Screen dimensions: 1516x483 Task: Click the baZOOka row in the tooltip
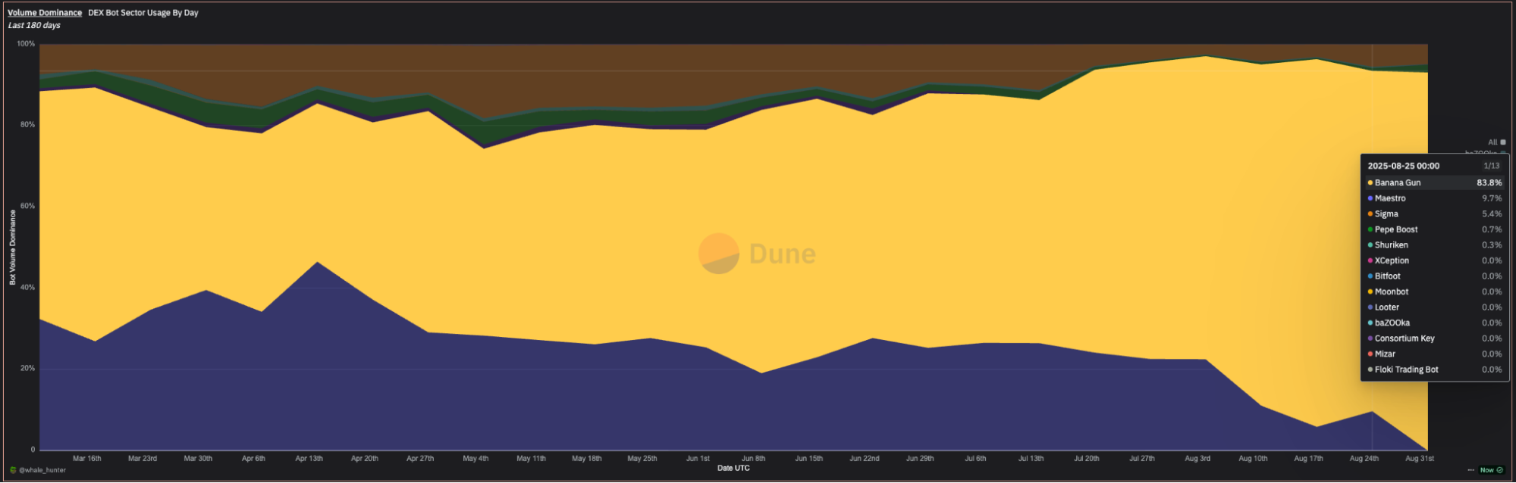click(x=1434, y=323)
